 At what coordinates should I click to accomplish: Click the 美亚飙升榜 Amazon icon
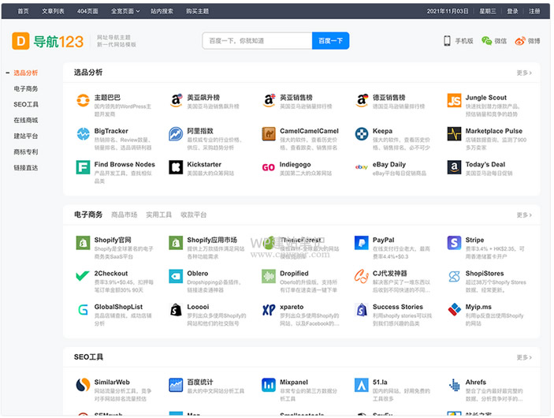click(176, 100)
